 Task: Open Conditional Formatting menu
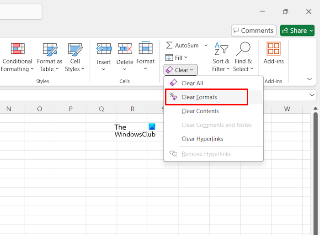[17, 57]
